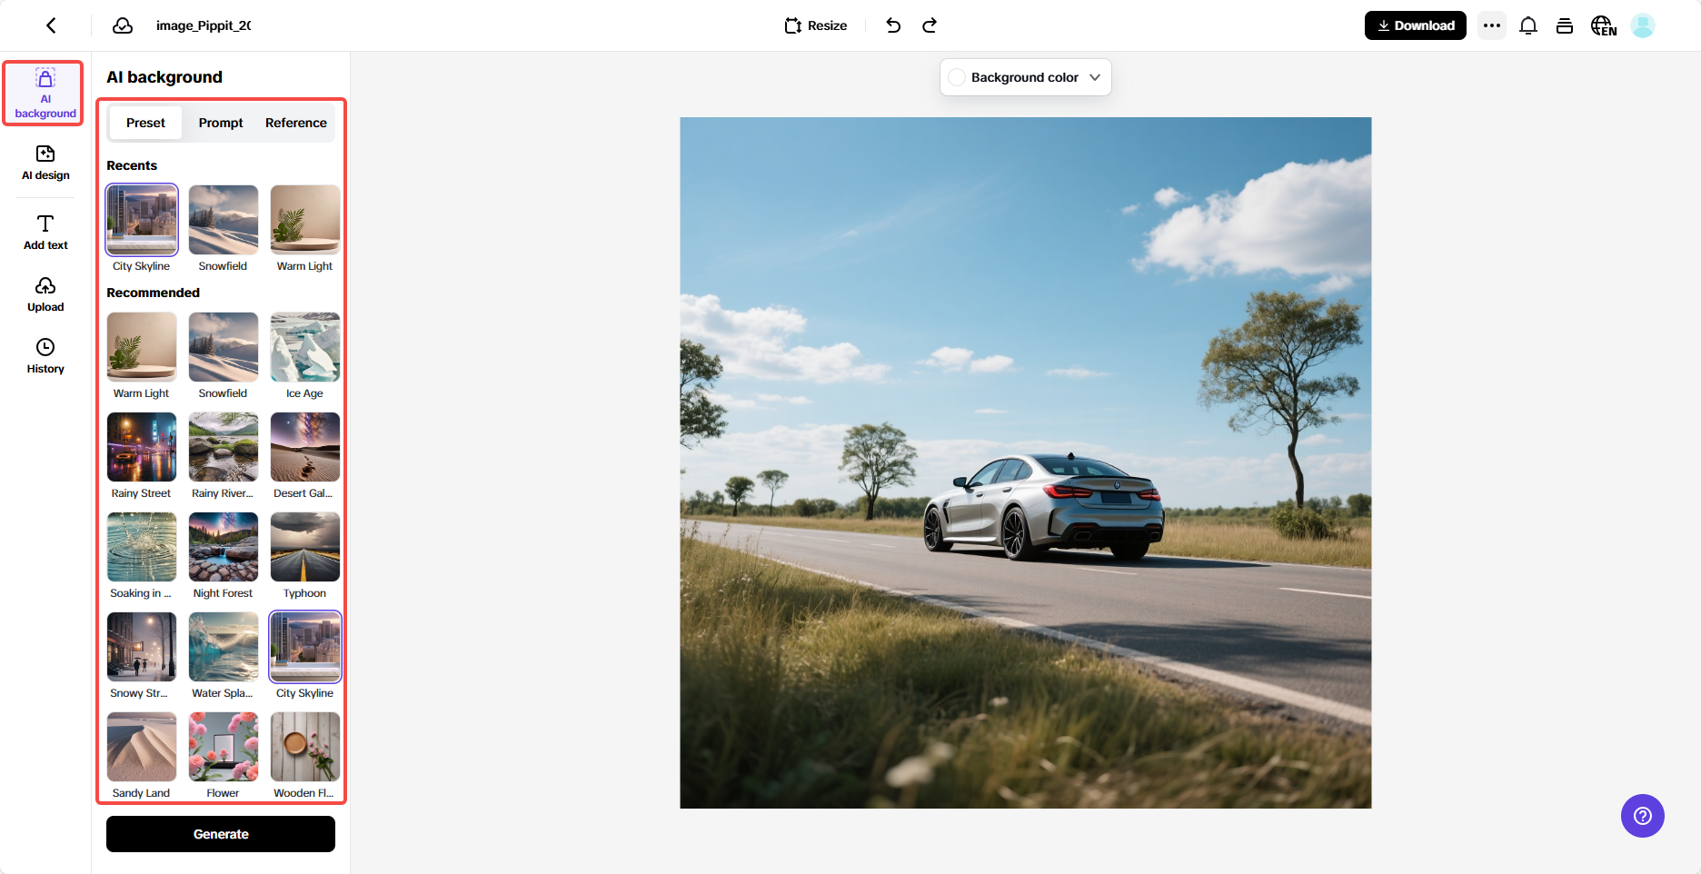The width and height of the screenshot is (1701, 874).
Task: Choose the Rainy River background preset
Action: point(224,447)
